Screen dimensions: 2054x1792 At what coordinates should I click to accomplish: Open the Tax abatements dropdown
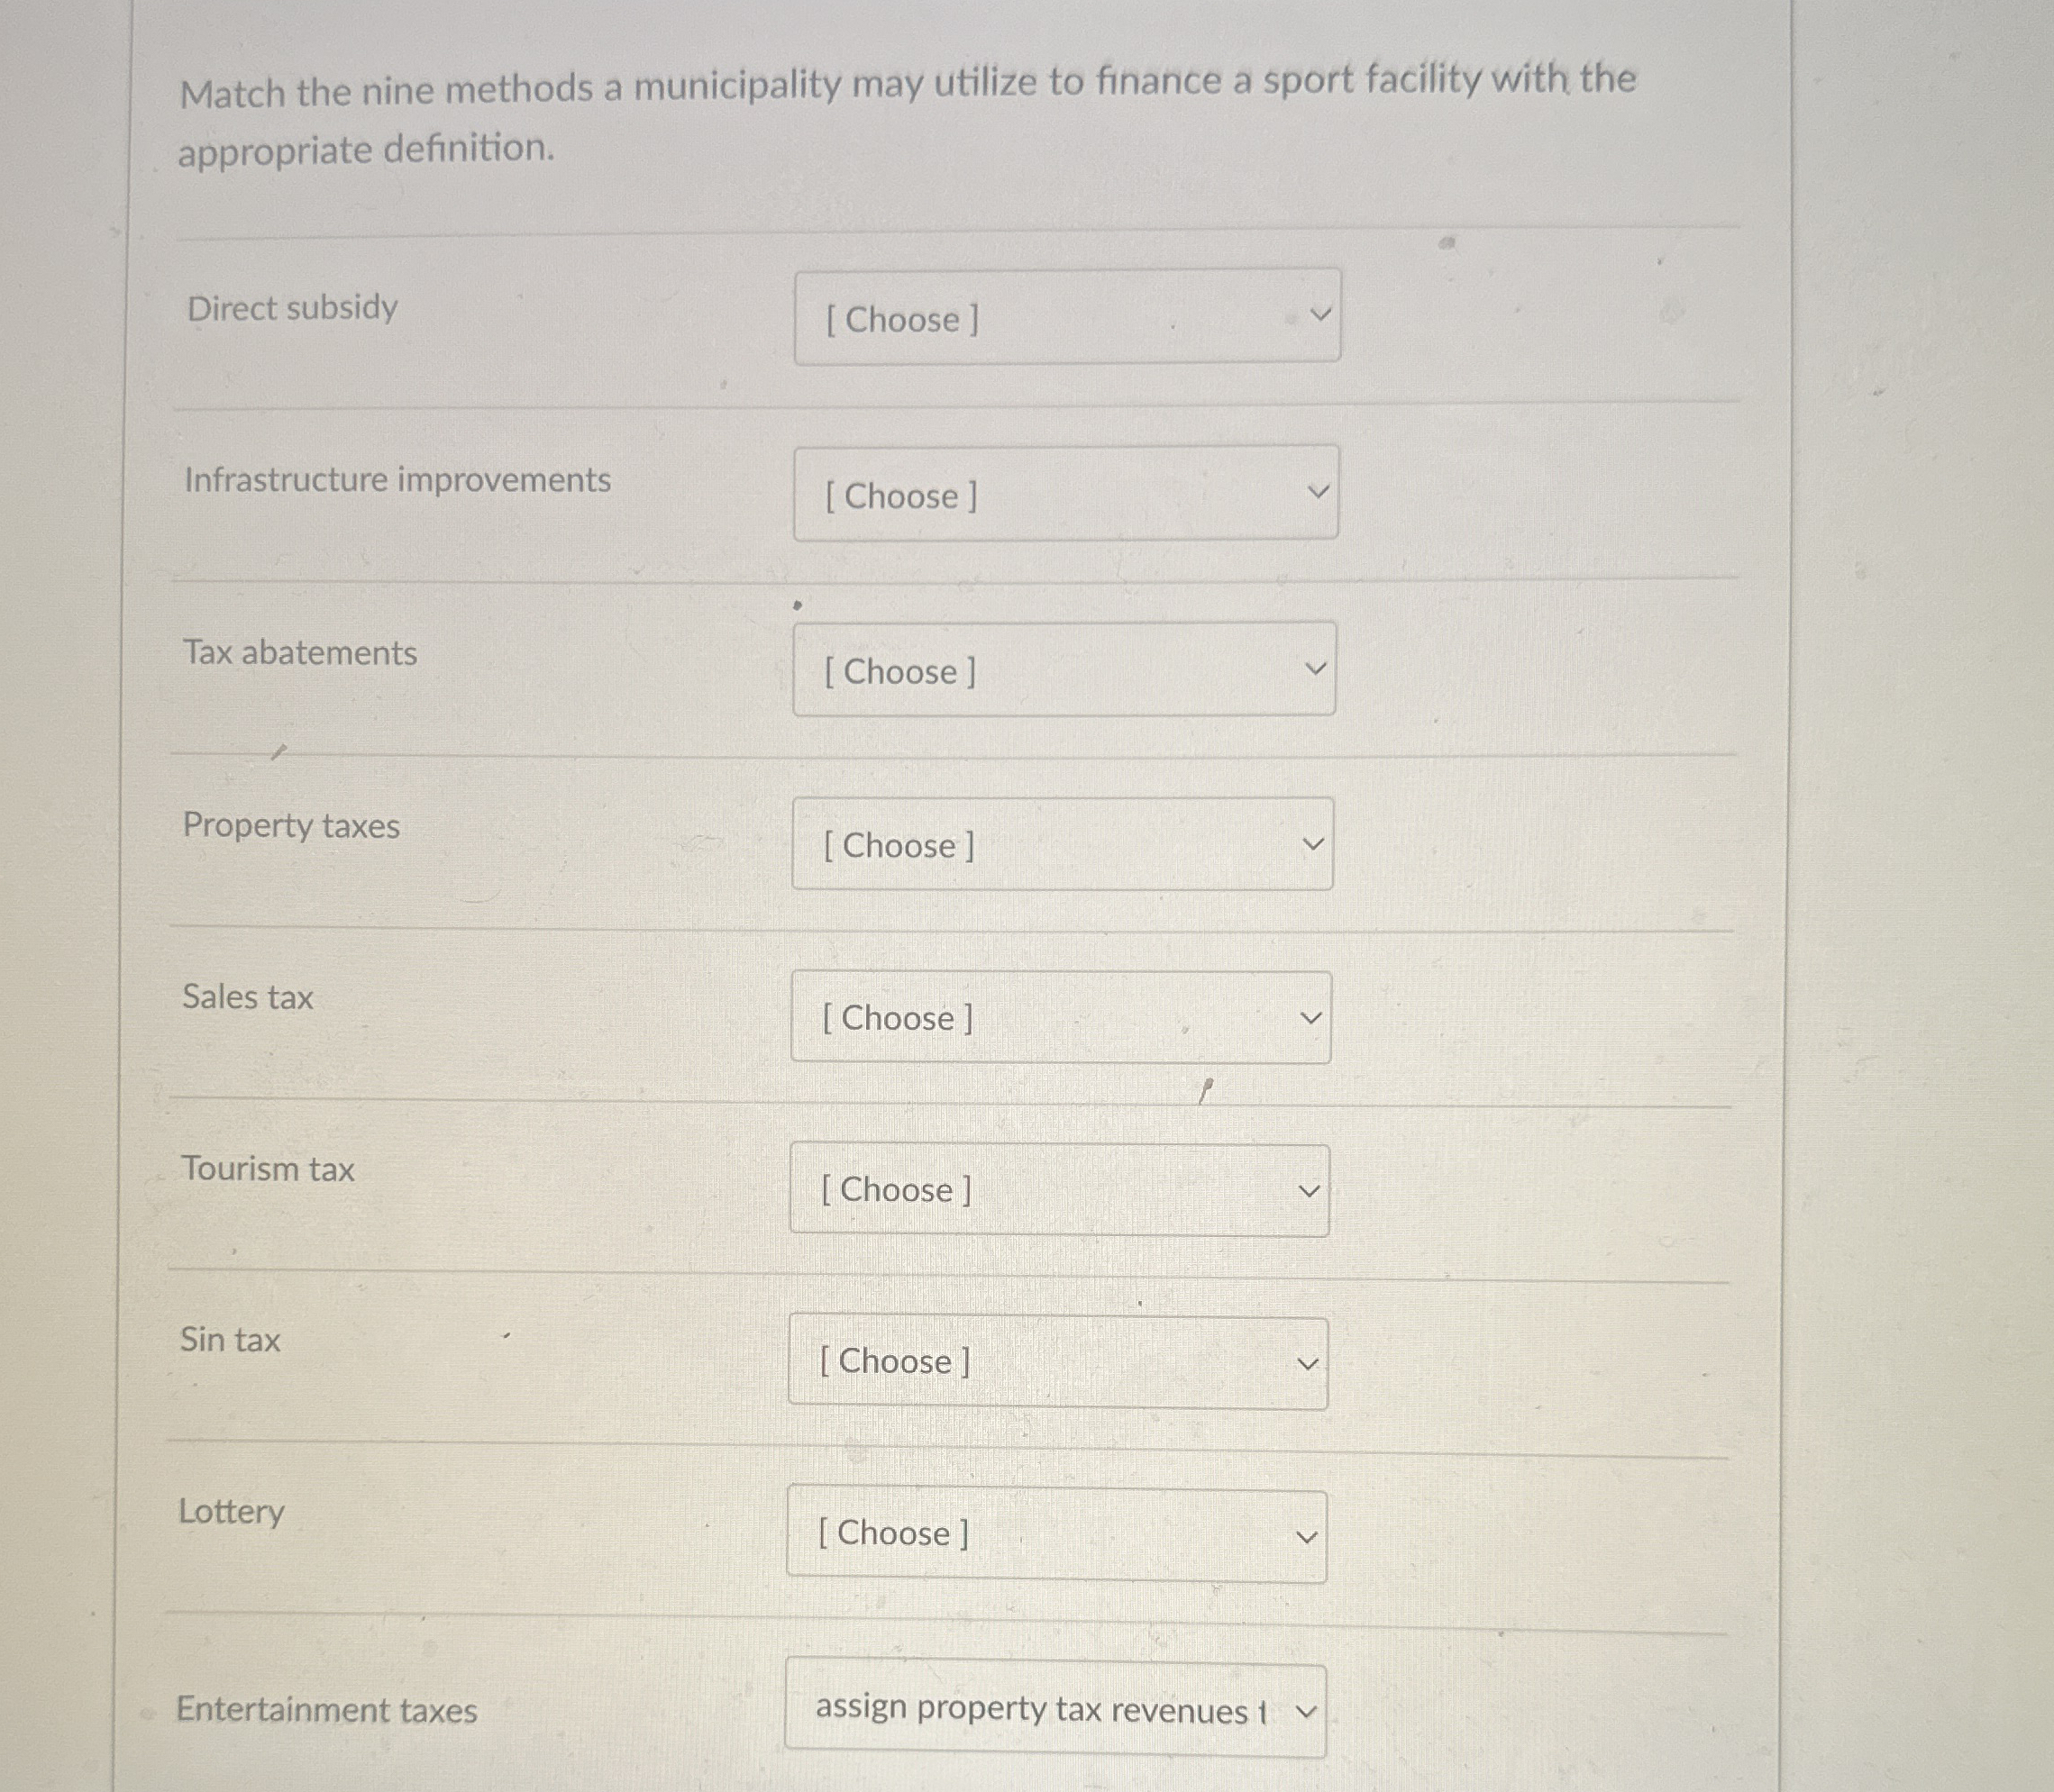click(1064, 670)
